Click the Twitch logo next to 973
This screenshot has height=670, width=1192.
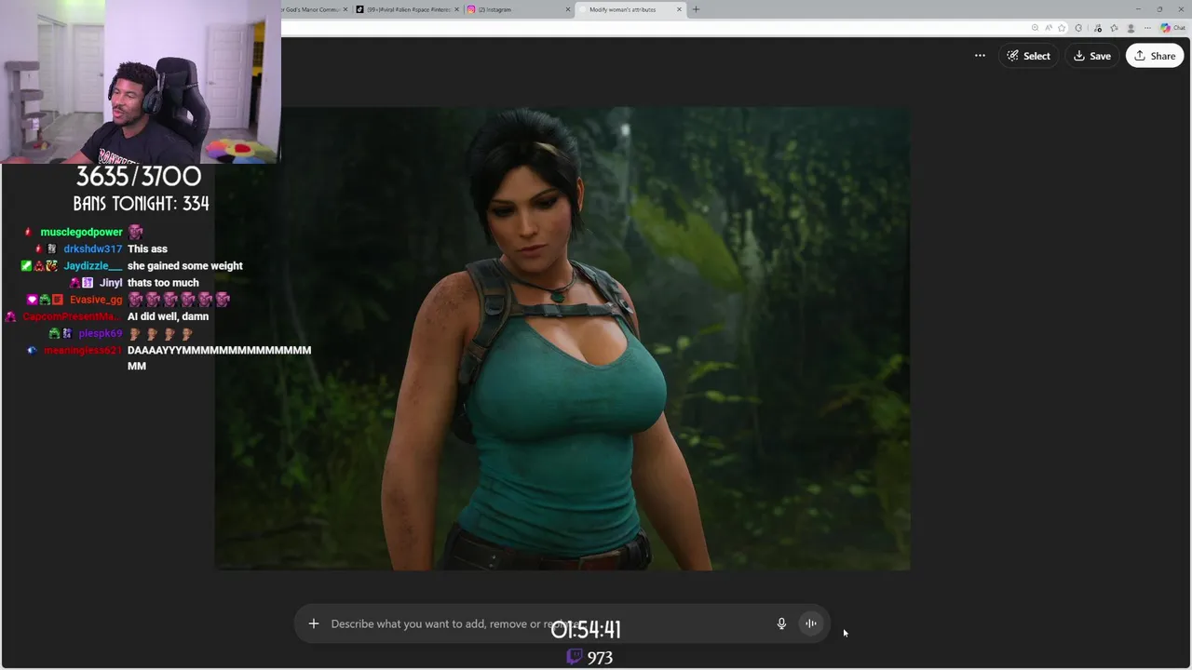pyautogui.click(x=575, y=657)
